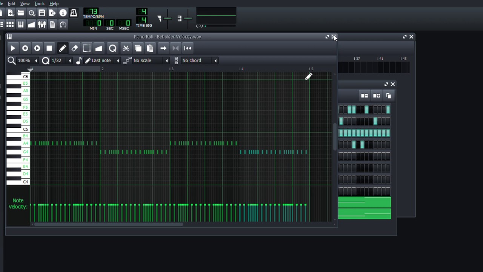
Task: Open the recently opened projects list
Action: tap(31, 13)
